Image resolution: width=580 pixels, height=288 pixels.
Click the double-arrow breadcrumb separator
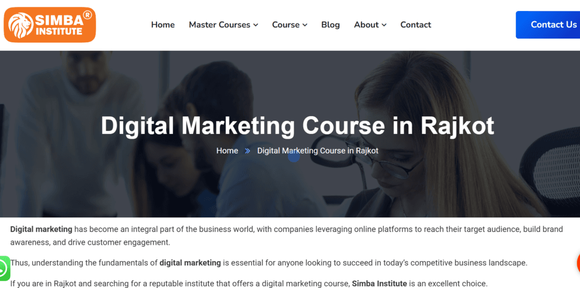click(247, 151)
